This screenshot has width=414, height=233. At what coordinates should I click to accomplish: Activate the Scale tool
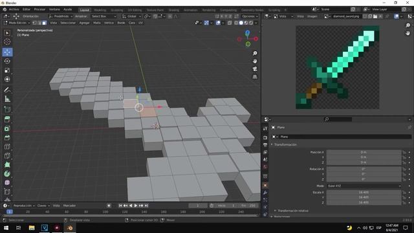click(x=7, y=71)
